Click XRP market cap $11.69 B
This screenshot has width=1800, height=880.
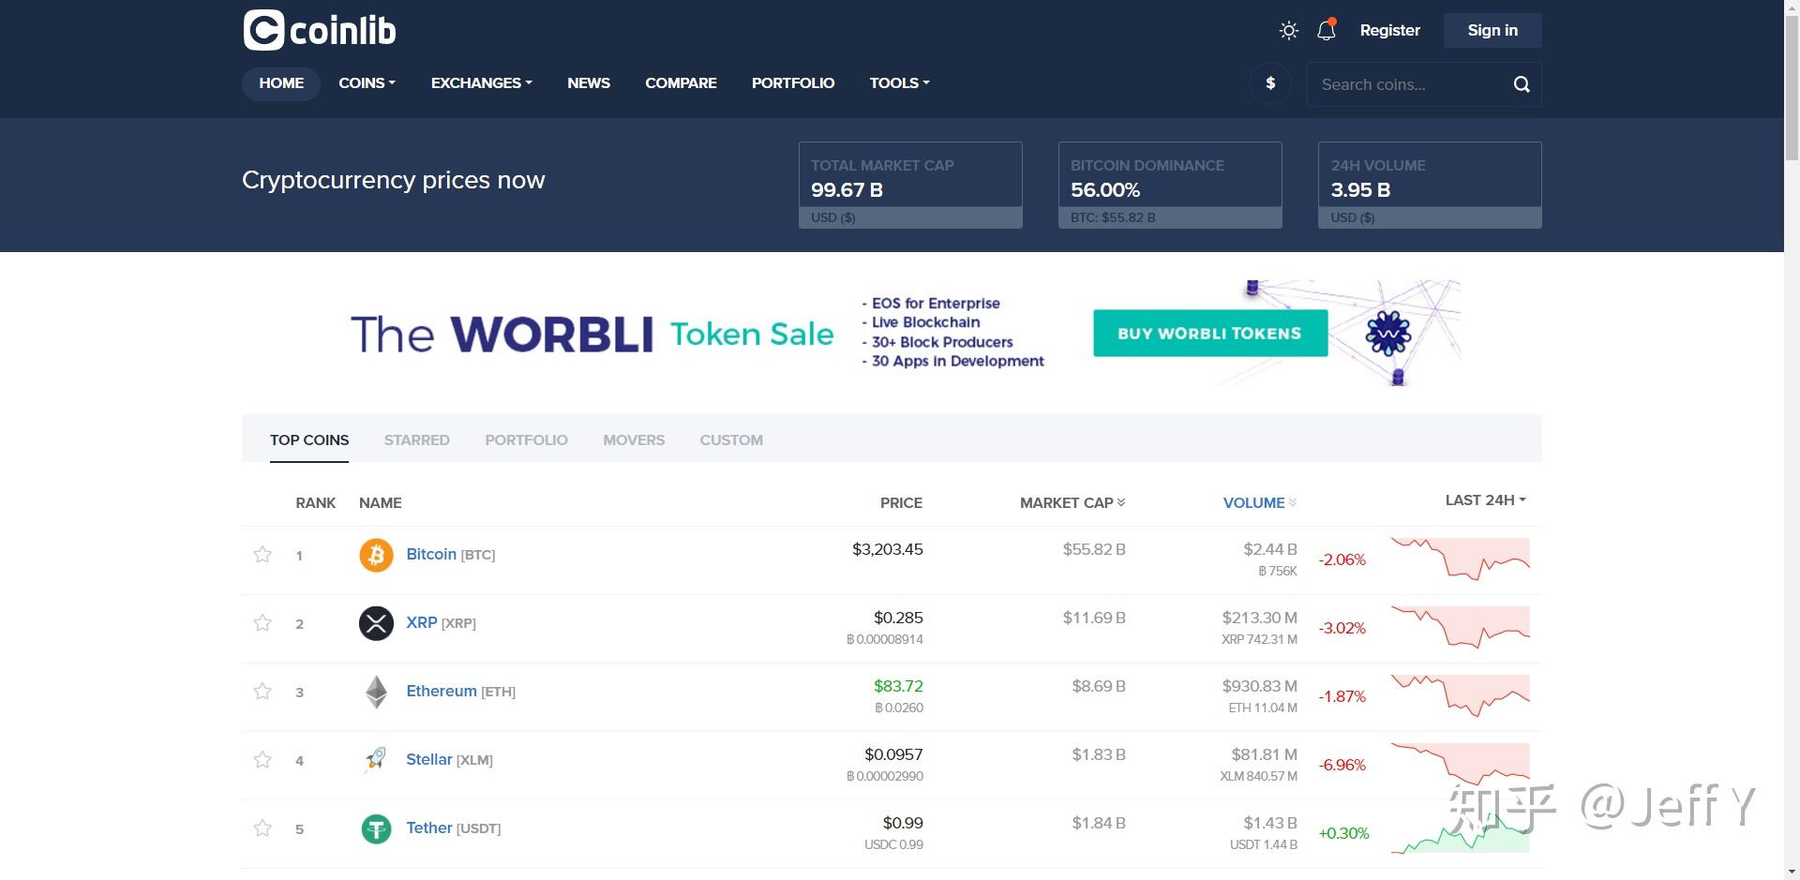(1094, 618)
